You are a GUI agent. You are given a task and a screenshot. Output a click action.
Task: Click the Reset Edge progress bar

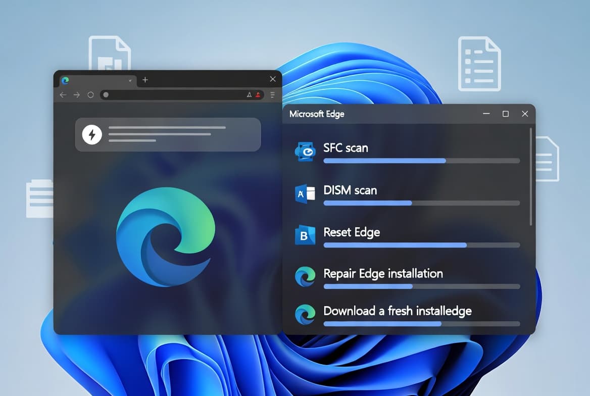[x=422, y=245]
